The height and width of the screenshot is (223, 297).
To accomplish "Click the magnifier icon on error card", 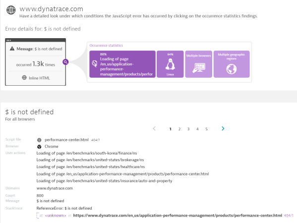I will tap(65, 62).
